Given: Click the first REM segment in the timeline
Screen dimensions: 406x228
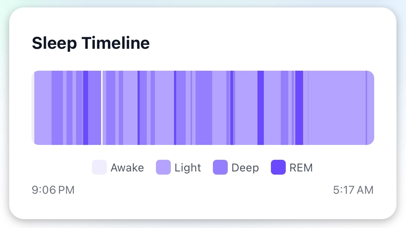Looking at the screenshot, I should click(85, 108).
